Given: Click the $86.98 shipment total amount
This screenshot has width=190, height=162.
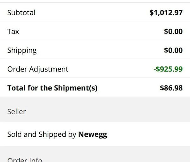Looking at the screenshot, I should pyautogui.click(x=171, y=88).
